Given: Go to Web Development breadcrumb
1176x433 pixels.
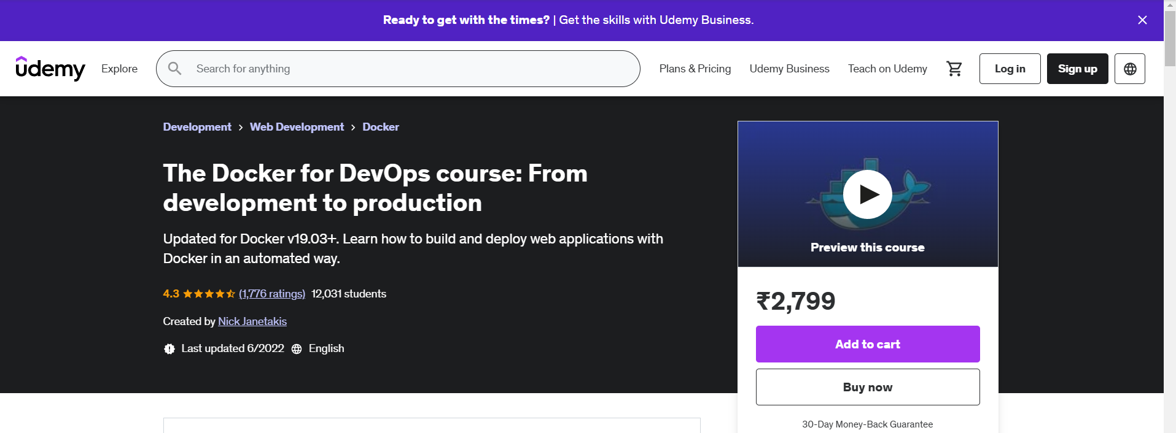Looking at the screenshot, I should click(x=297, y=127).
